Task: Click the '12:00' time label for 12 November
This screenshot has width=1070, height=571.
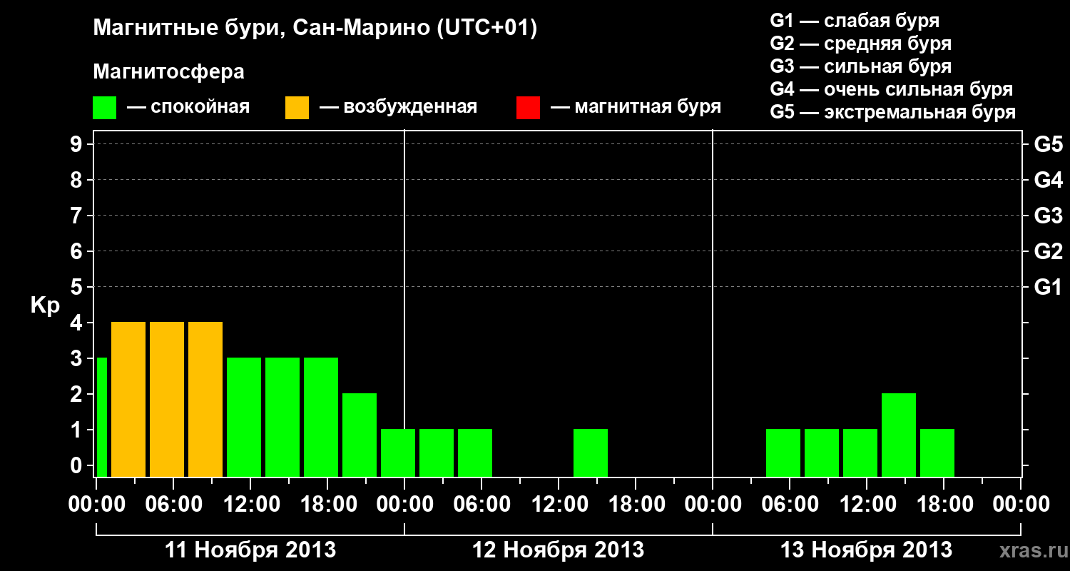Action: pos(559,505)
